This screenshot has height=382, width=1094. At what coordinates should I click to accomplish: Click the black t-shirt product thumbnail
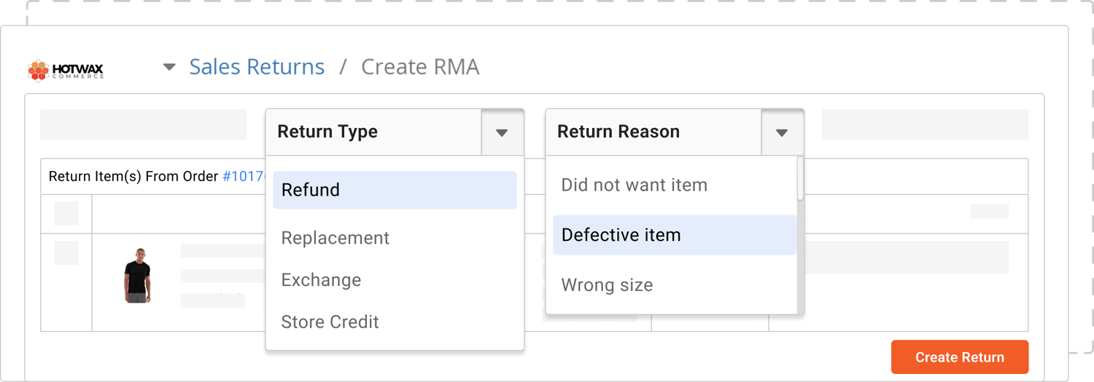click(137, 275)
